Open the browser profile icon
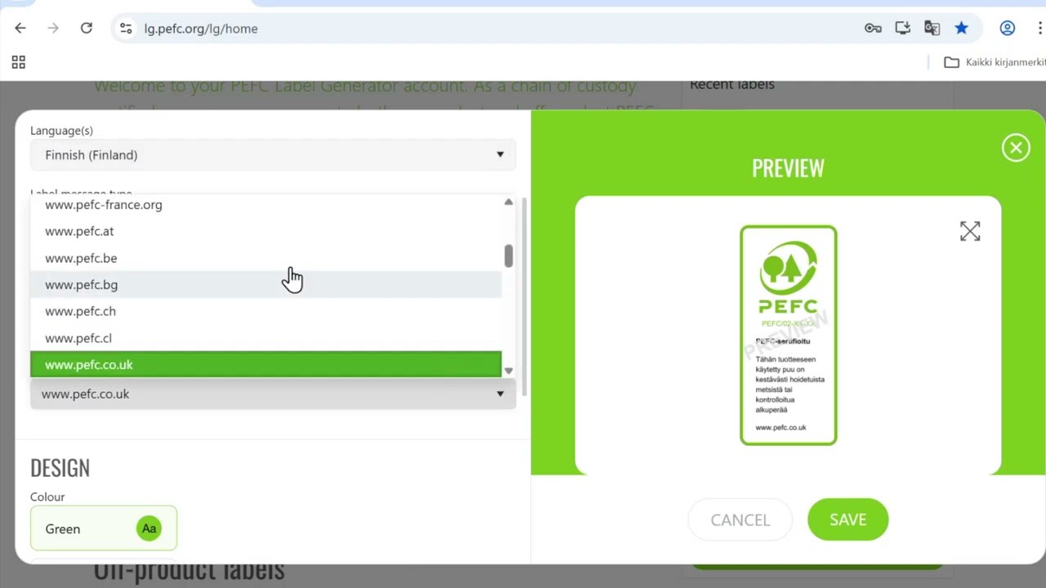The width and height of the screenshot is (1046, 588). (x=1007, y=29)
